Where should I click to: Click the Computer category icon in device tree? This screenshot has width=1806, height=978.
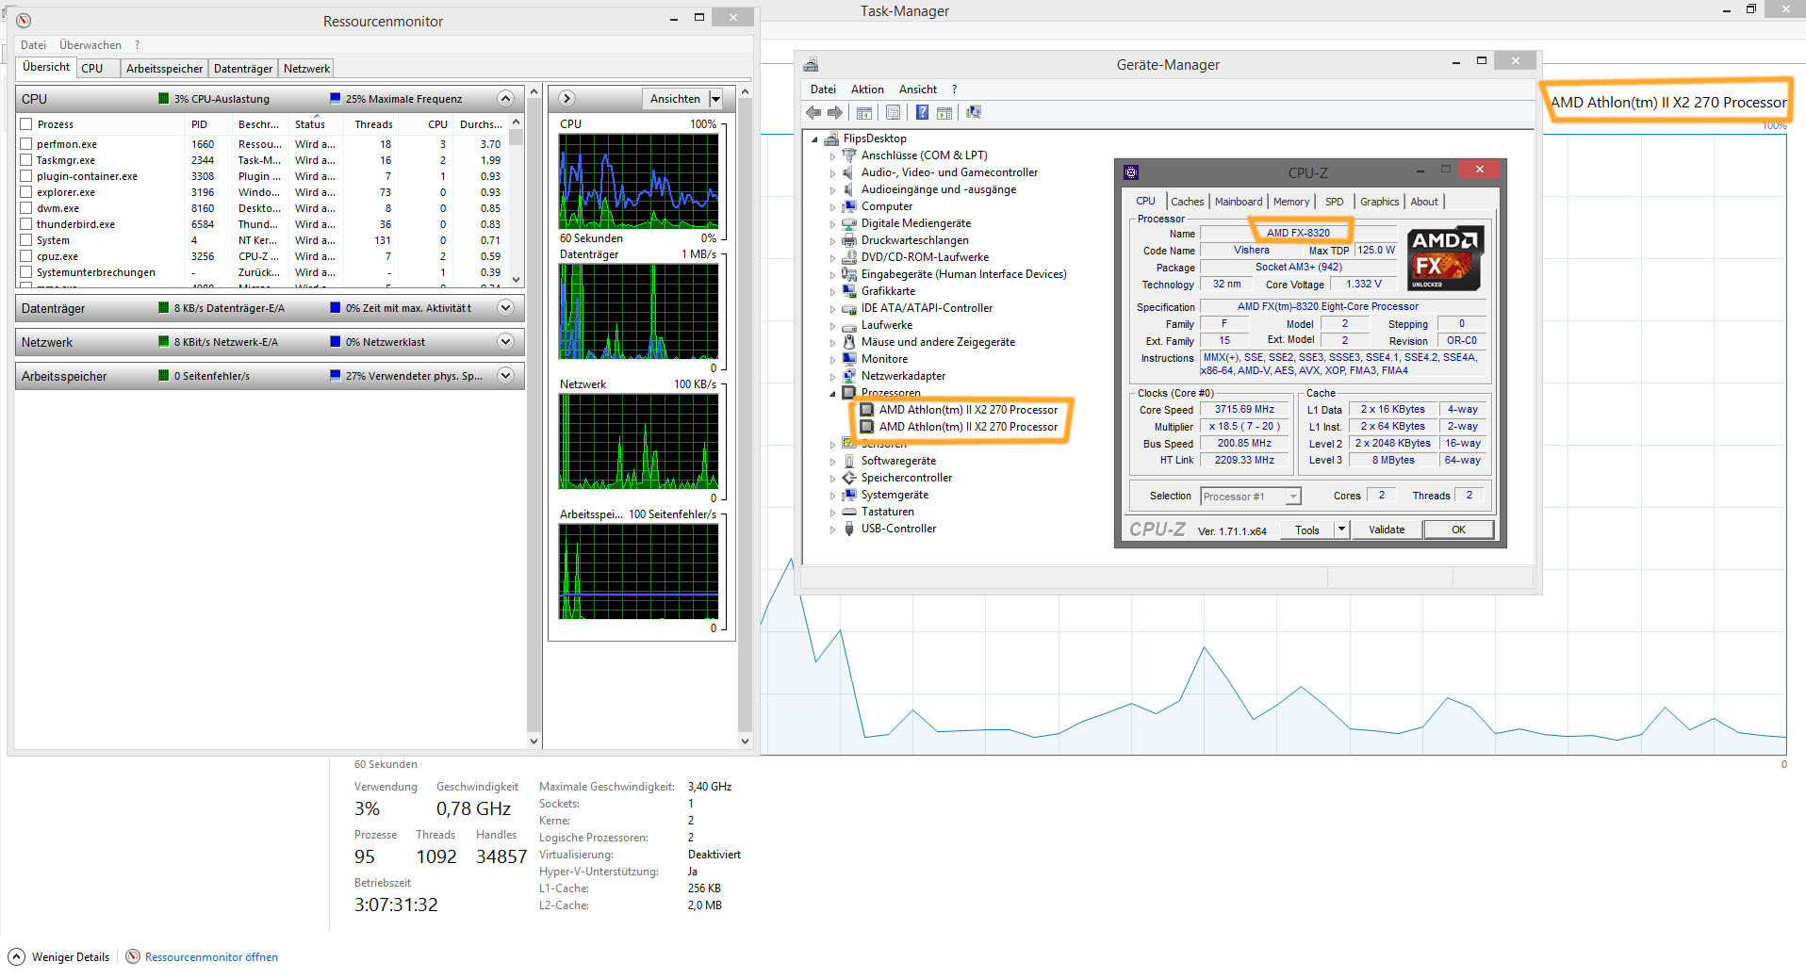pyautogui.click(x=849, y=206)
